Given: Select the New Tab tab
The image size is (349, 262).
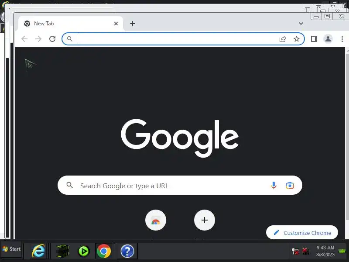Looking at the screenshot, I should tap(71, 24).
